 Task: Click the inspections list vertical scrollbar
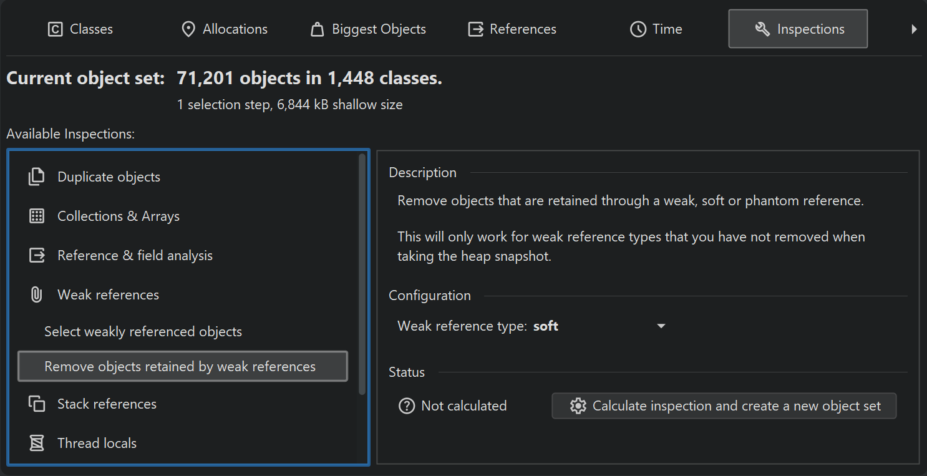point(362,274)
